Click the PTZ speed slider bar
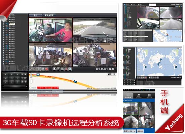 click(x=15, y=87)
